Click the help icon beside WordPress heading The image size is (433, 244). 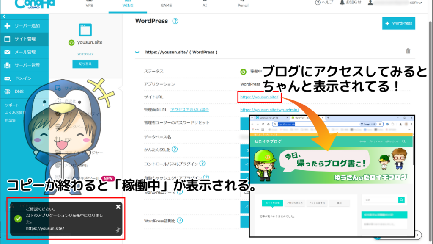tap(175, 21)
